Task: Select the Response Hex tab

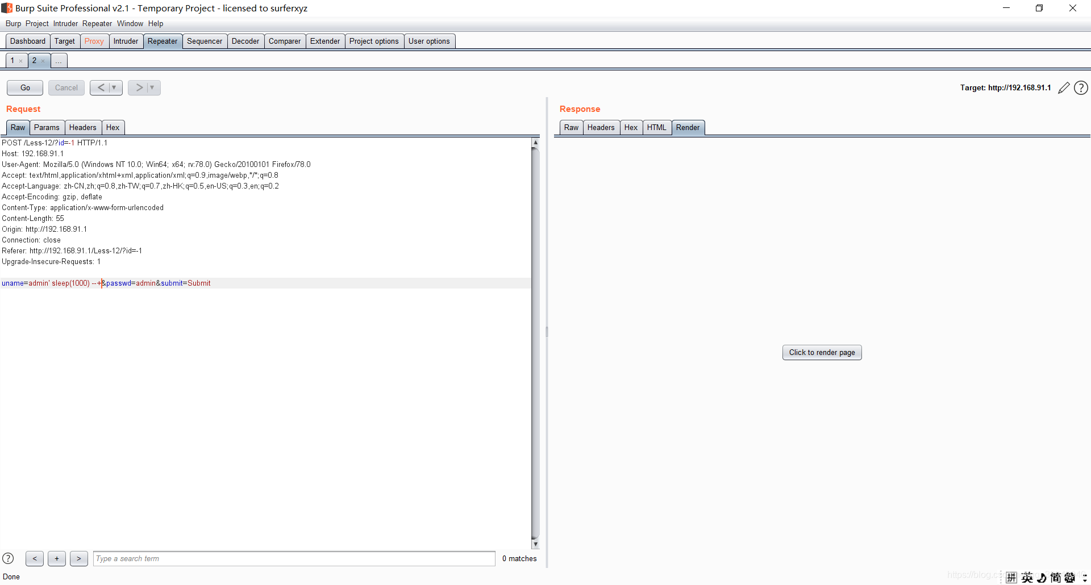Action: pos(631,128)
